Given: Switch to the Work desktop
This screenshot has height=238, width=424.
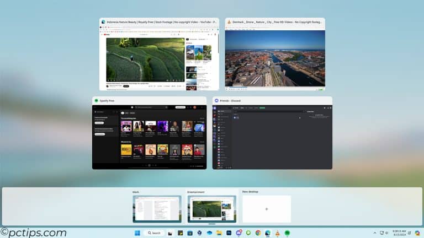Looking at the screenshot, I should coord(157,208).
